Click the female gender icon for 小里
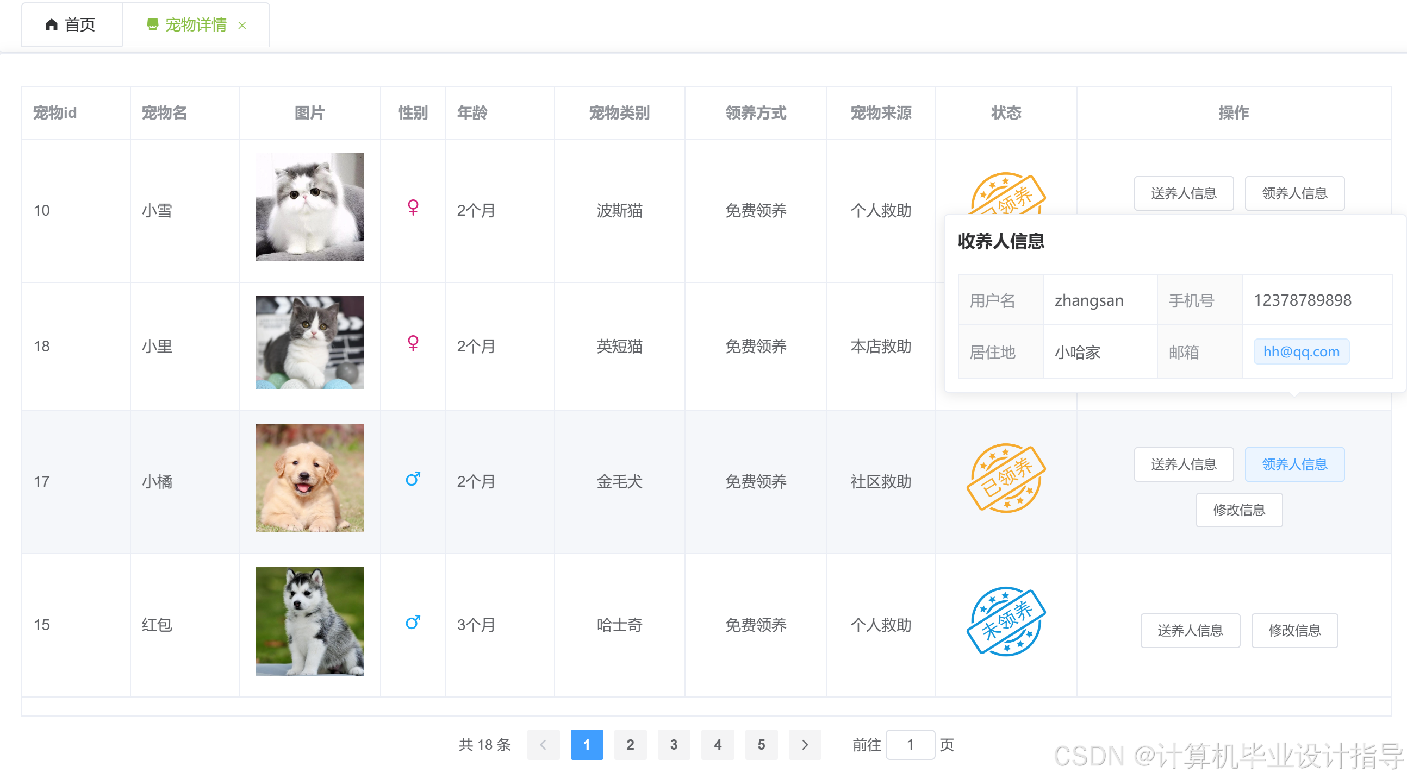Screen dimensions: 1407x779 pyautogui.click(x=413, y=343)
